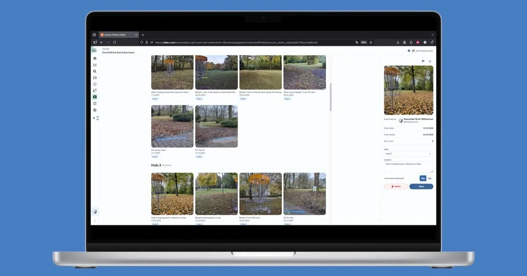Open the statistics chart icon in the sidebar
Screen dimensions: 527x276
(x=94, y=65)
